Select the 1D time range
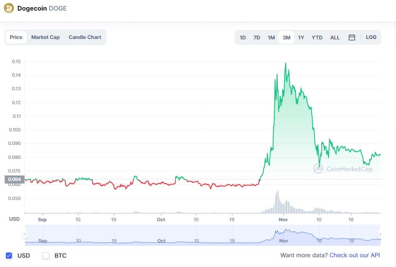This screenshot has height=267, width=396. pyautogui.click(x=243, y=38)
